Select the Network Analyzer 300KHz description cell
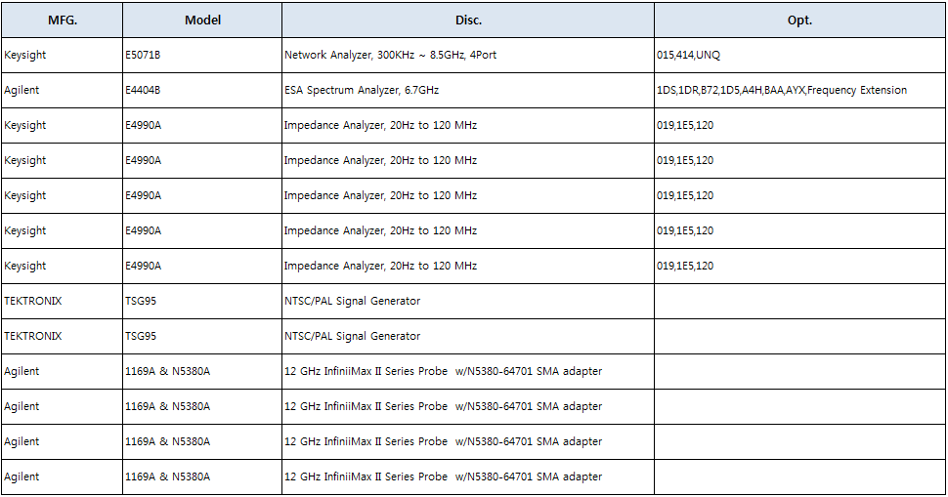This screenshot has height=497, width=948. (390, 55)
